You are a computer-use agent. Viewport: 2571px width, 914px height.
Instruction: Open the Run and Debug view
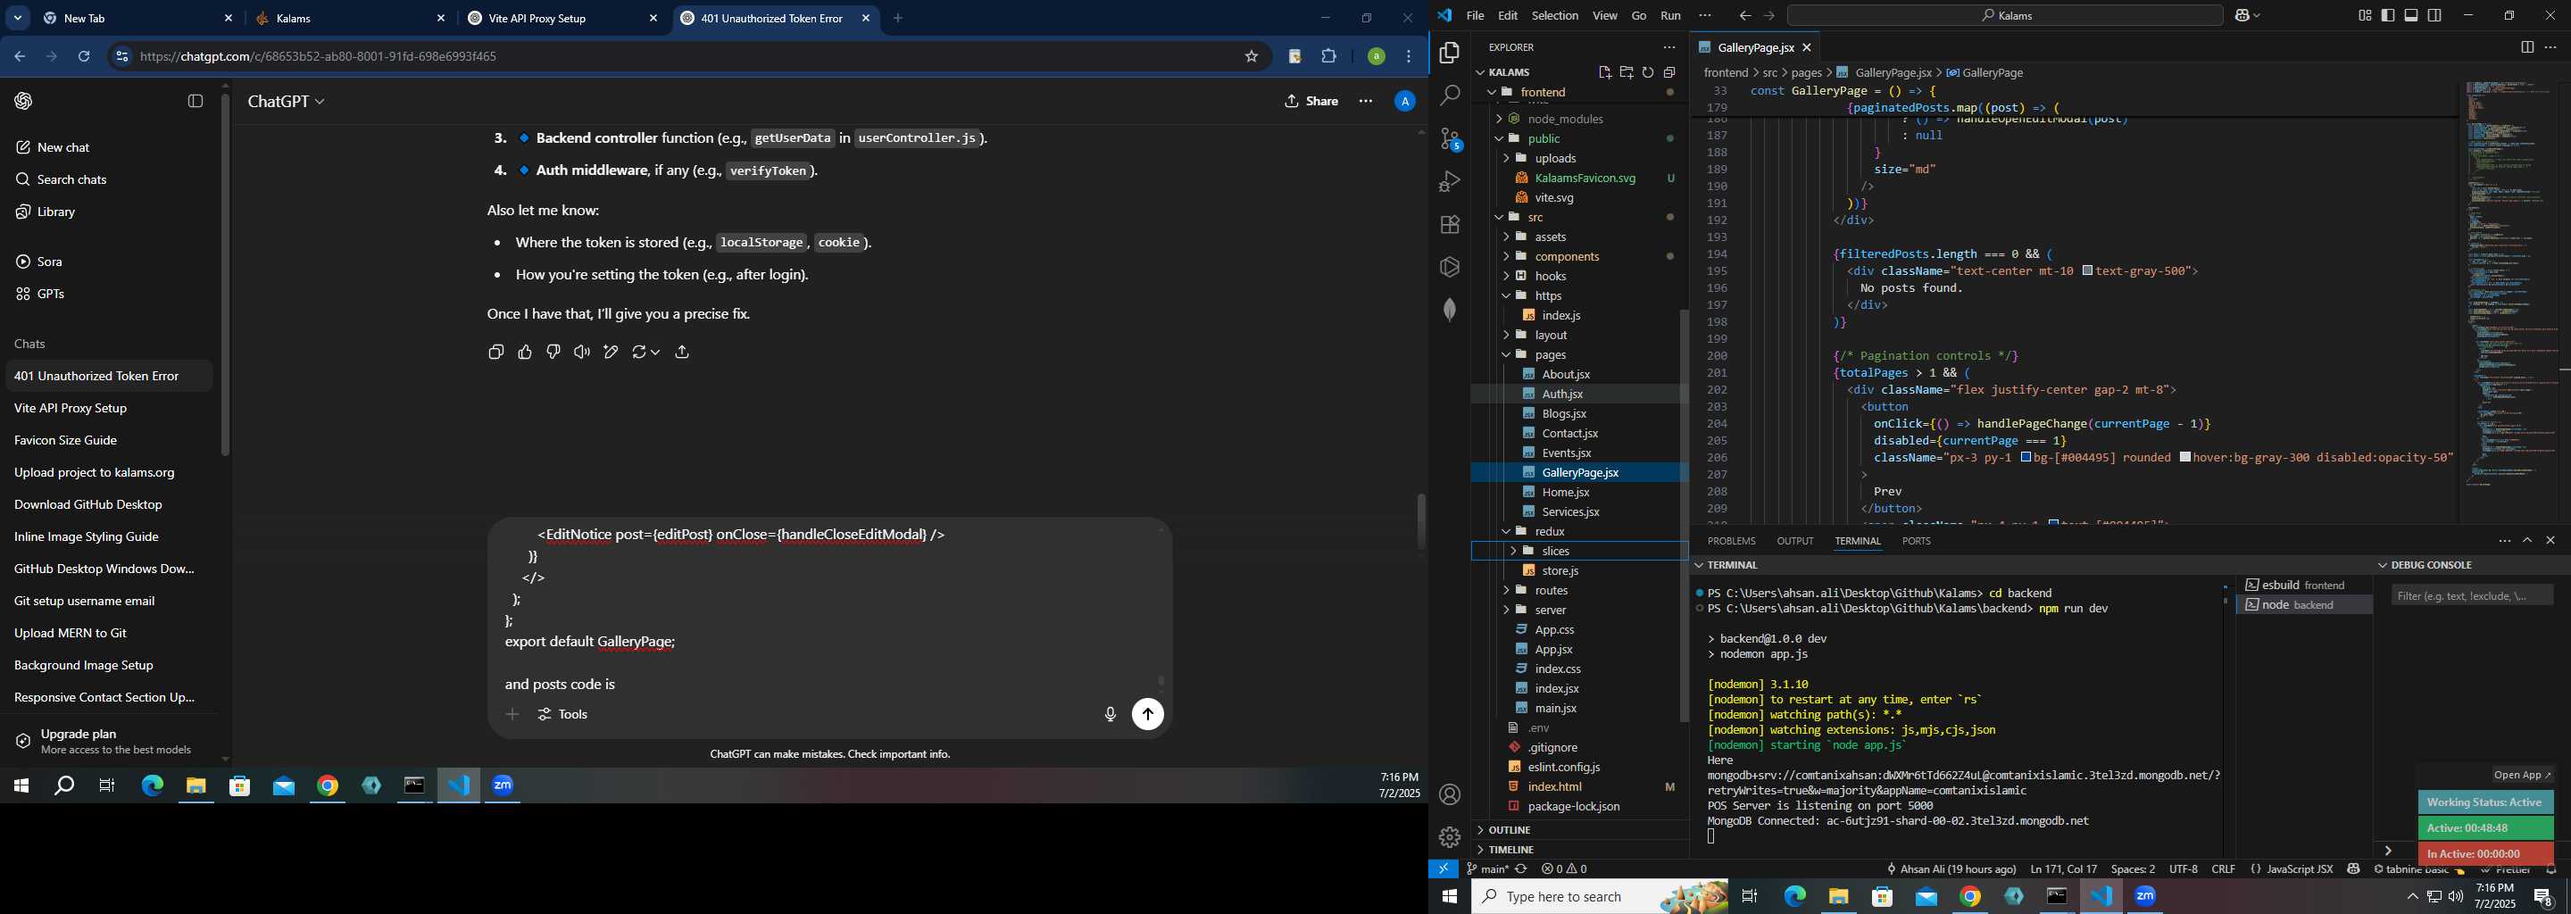(1449, 181)
